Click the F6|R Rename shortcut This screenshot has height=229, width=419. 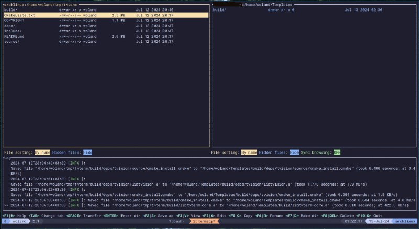click(269, 216)
